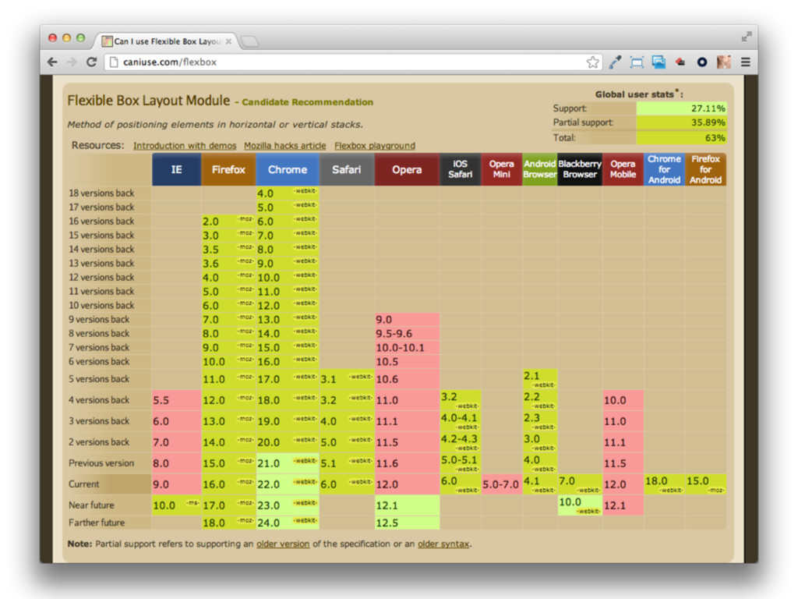798x599 pixels.
Task: Select the Chrome for Android 18.0 cell
Action: click(x=664, y=484)
